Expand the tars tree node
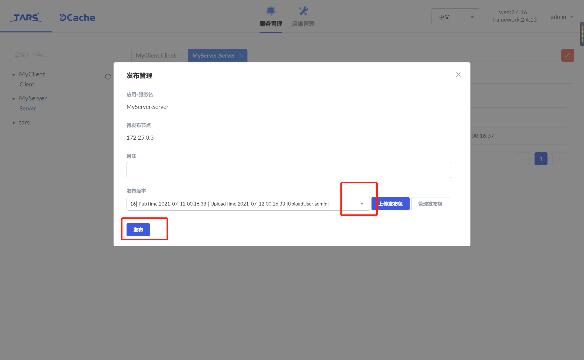584x360 pixels. (14, 123)
